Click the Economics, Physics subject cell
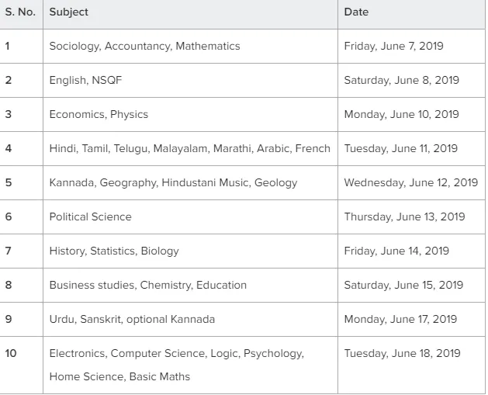The width and height of the screenshot is (488, 395). [x=190, y=115]
